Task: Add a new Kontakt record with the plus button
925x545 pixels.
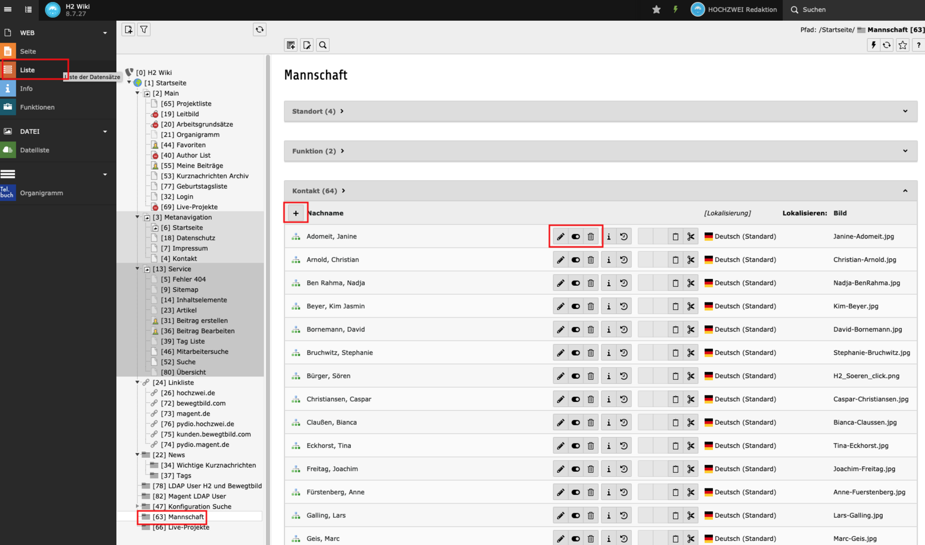Action: click(296, 213)
